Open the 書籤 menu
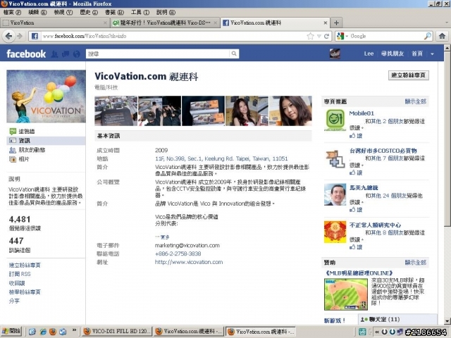The height and width of the screenshot is (338, 451). [x=114, y=13]
